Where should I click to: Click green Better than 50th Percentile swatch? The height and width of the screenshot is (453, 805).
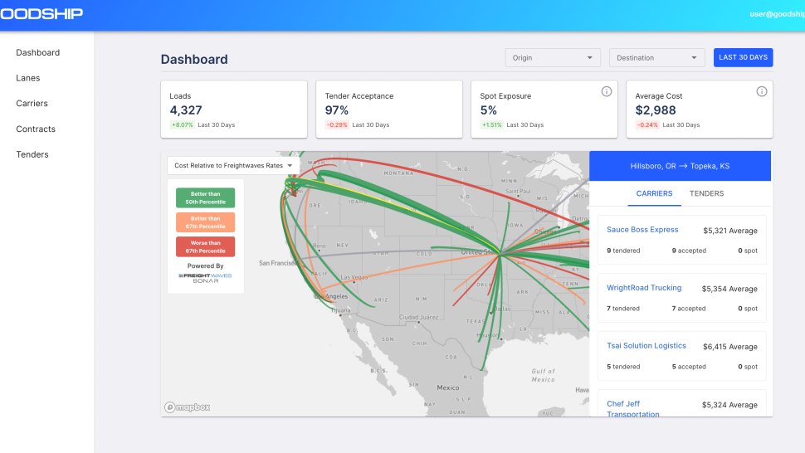click(205, 198)
